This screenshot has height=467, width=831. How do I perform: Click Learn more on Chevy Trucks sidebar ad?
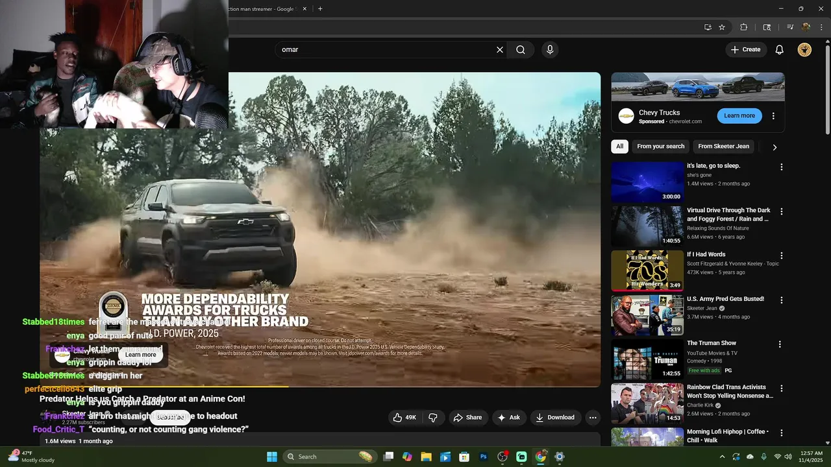point(739,115)
